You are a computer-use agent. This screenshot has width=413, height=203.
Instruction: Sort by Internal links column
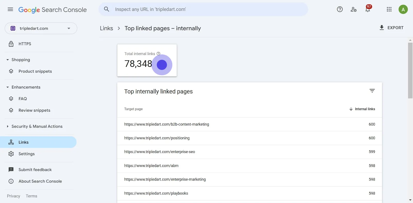pyautogui.click(x=362, y=109)
